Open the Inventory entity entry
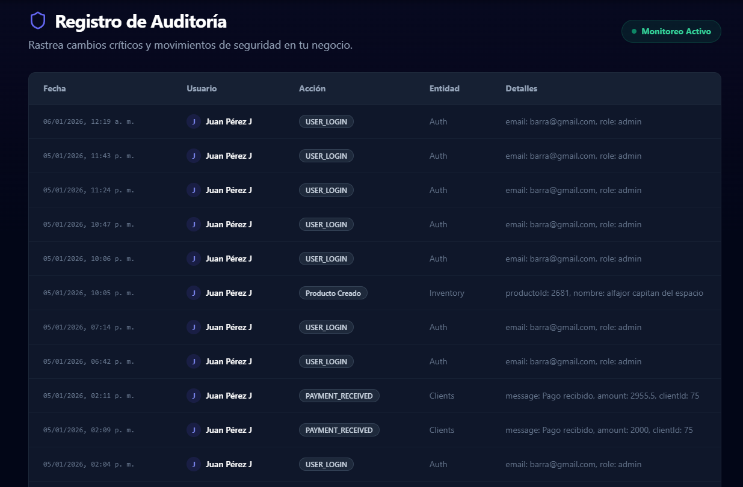Screen dimensions: 743x487 coord(446,293)
